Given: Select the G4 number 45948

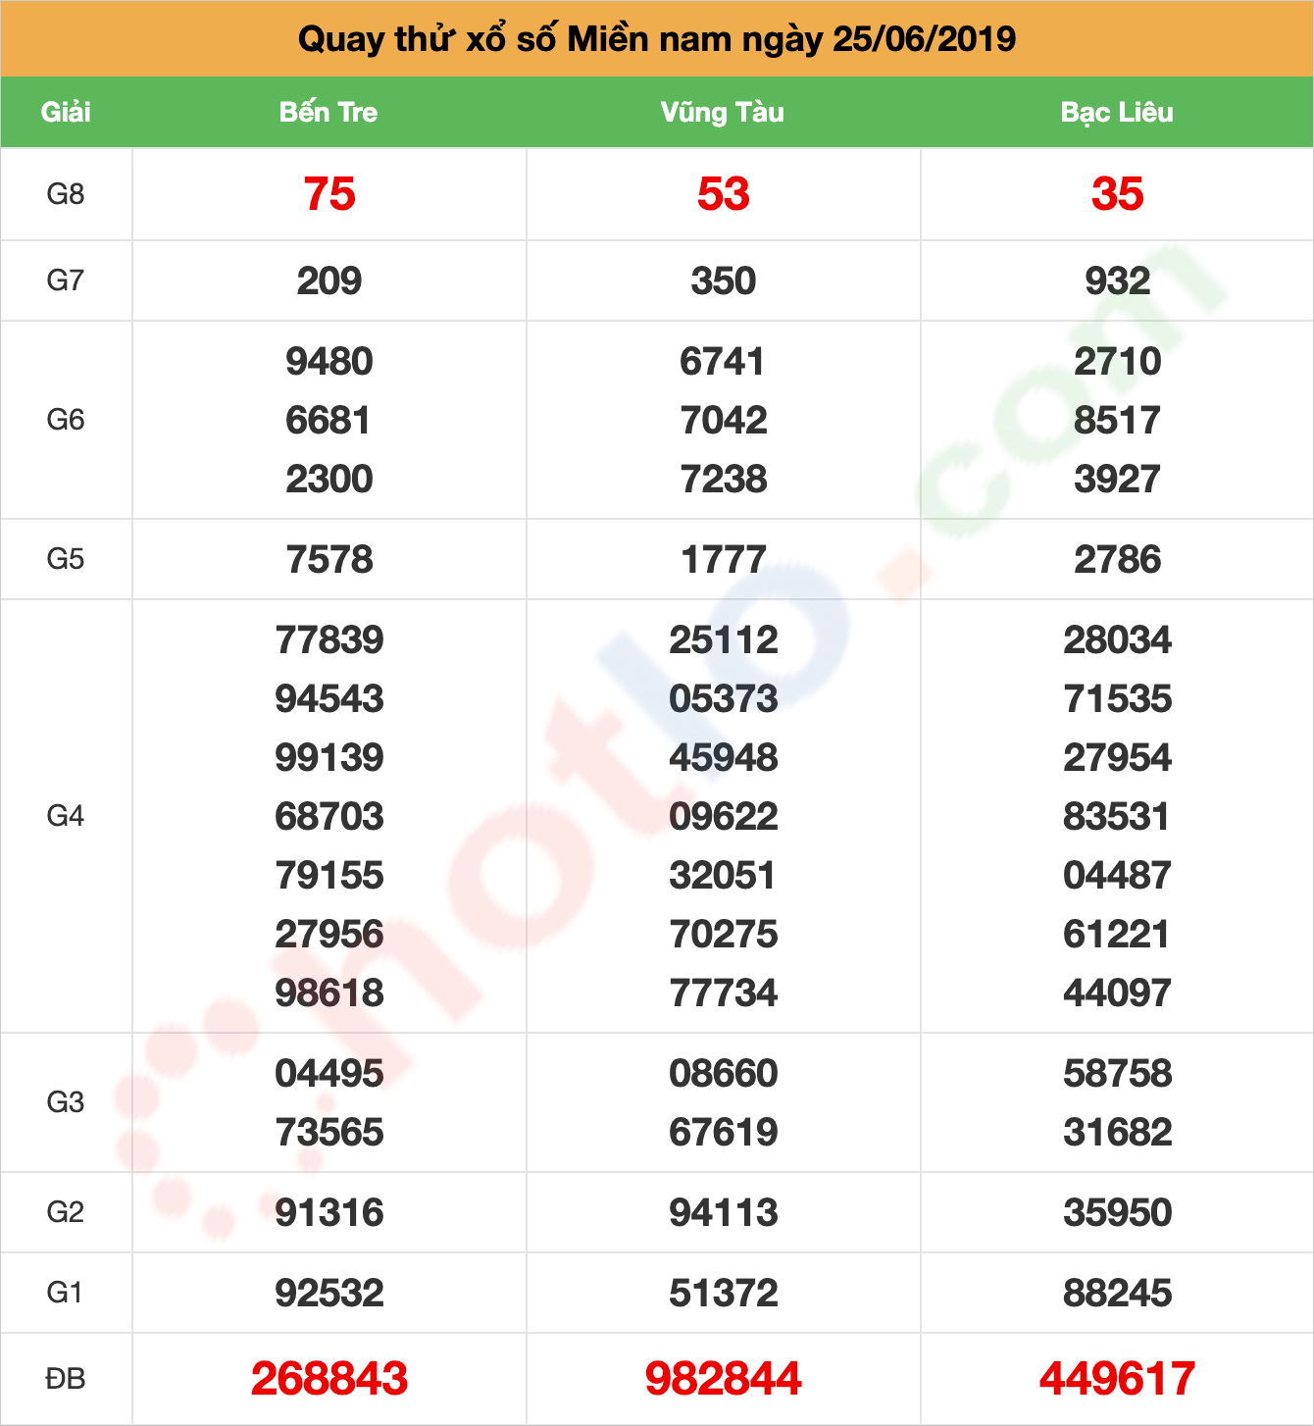Looking at the screenshot, I should coord(724,758).
